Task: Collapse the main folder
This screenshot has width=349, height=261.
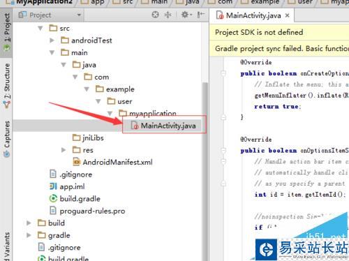Action: coord(52,53)
